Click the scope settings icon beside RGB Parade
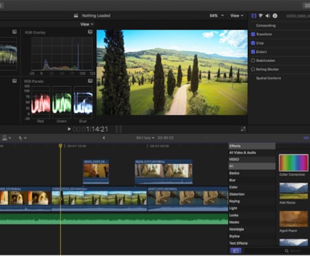Image resolution: width=310 pixels, height=256 pixels. point(90,81)
